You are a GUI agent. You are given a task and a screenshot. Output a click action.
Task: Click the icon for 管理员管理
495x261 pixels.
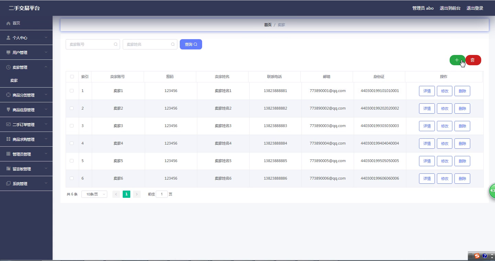tap(9, 154)
